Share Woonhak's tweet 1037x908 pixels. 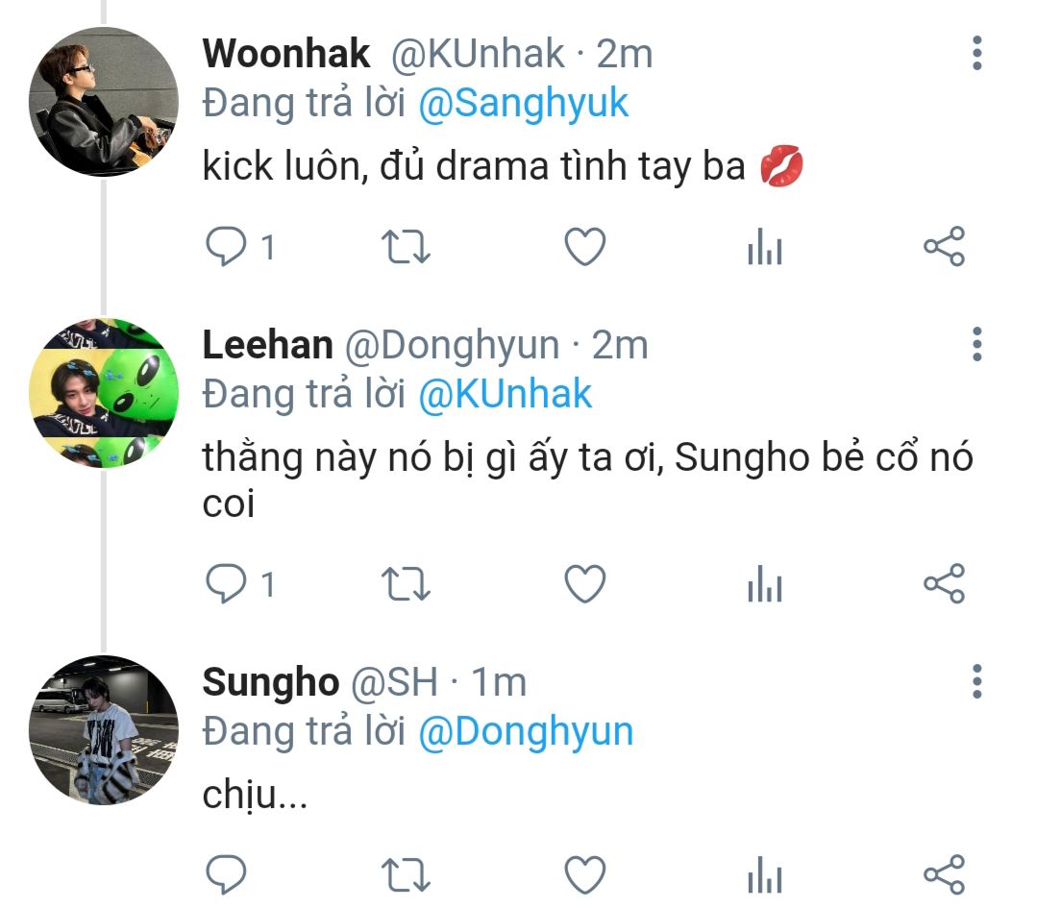tap(943, 248)
